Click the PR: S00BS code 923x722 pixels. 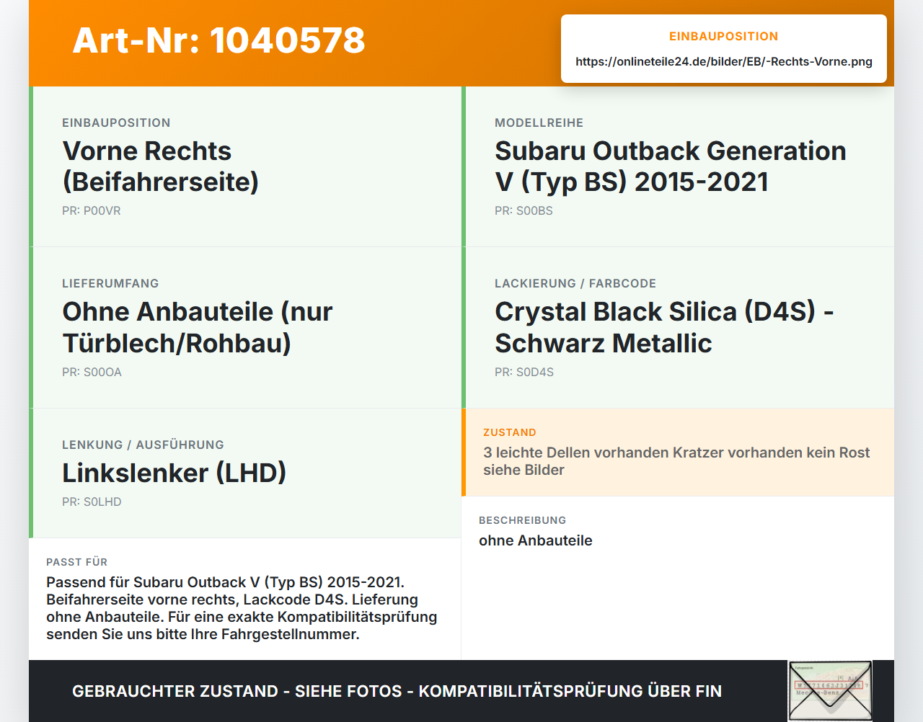click(524, 211)
